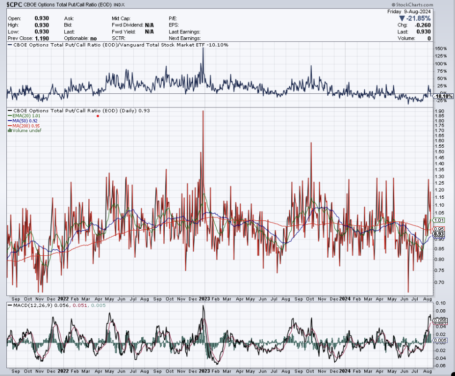Viewport: 455px width, 376px height.
Task: Click the Put/Call Ratio vs Vanguard ETF legend
Action: click(118, 45)
